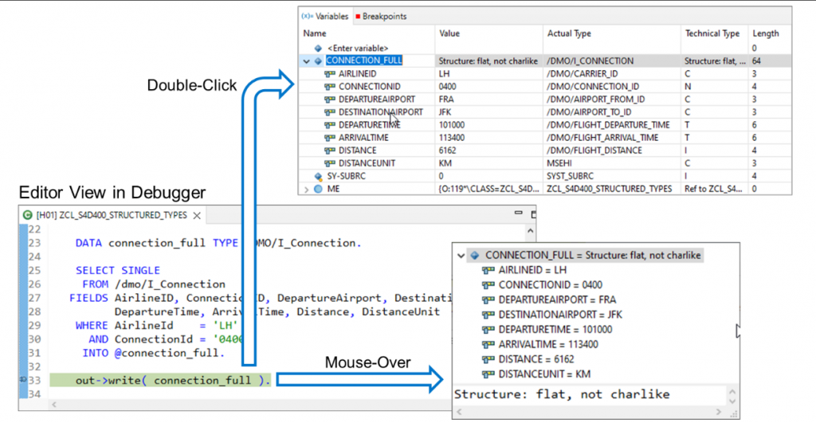Collapse CONNECTION_FULL in the mouse-over popup
Image resolution: width=816 pixels, height=423 pixels.
(461, 256)
